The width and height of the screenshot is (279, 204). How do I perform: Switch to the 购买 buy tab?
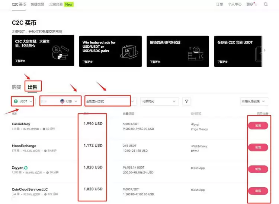click(16, 87)
